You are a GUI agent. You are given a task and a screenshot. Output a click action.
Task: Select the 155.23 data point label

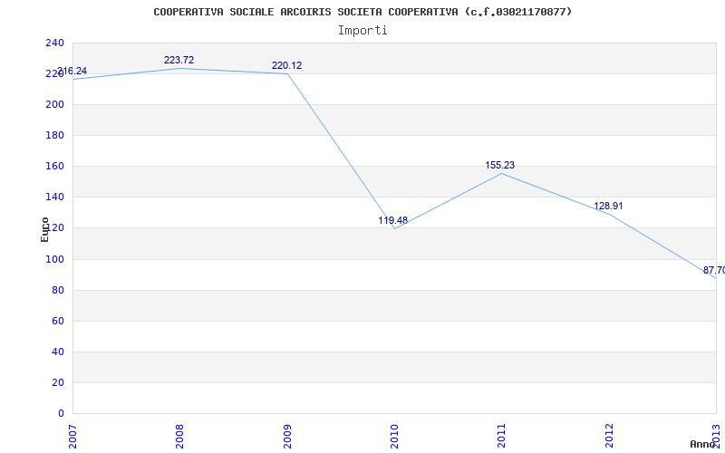pos(500,166)
